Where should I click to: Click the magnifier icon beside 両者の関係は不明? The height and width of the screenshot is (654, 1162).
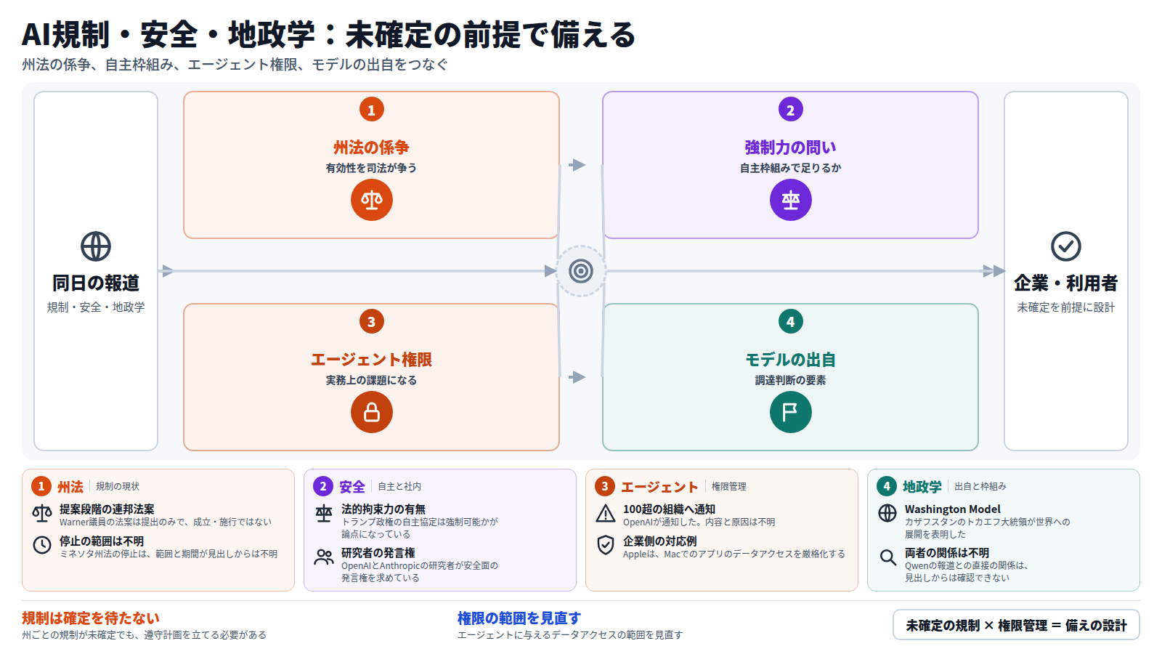887,557
